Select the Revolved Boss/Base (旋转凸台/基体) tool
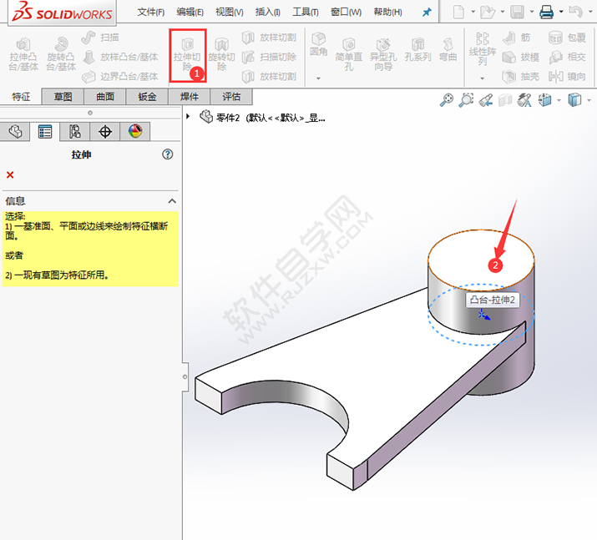The height and width of the screenshot is (540, 597). click(x=61, y=54)
